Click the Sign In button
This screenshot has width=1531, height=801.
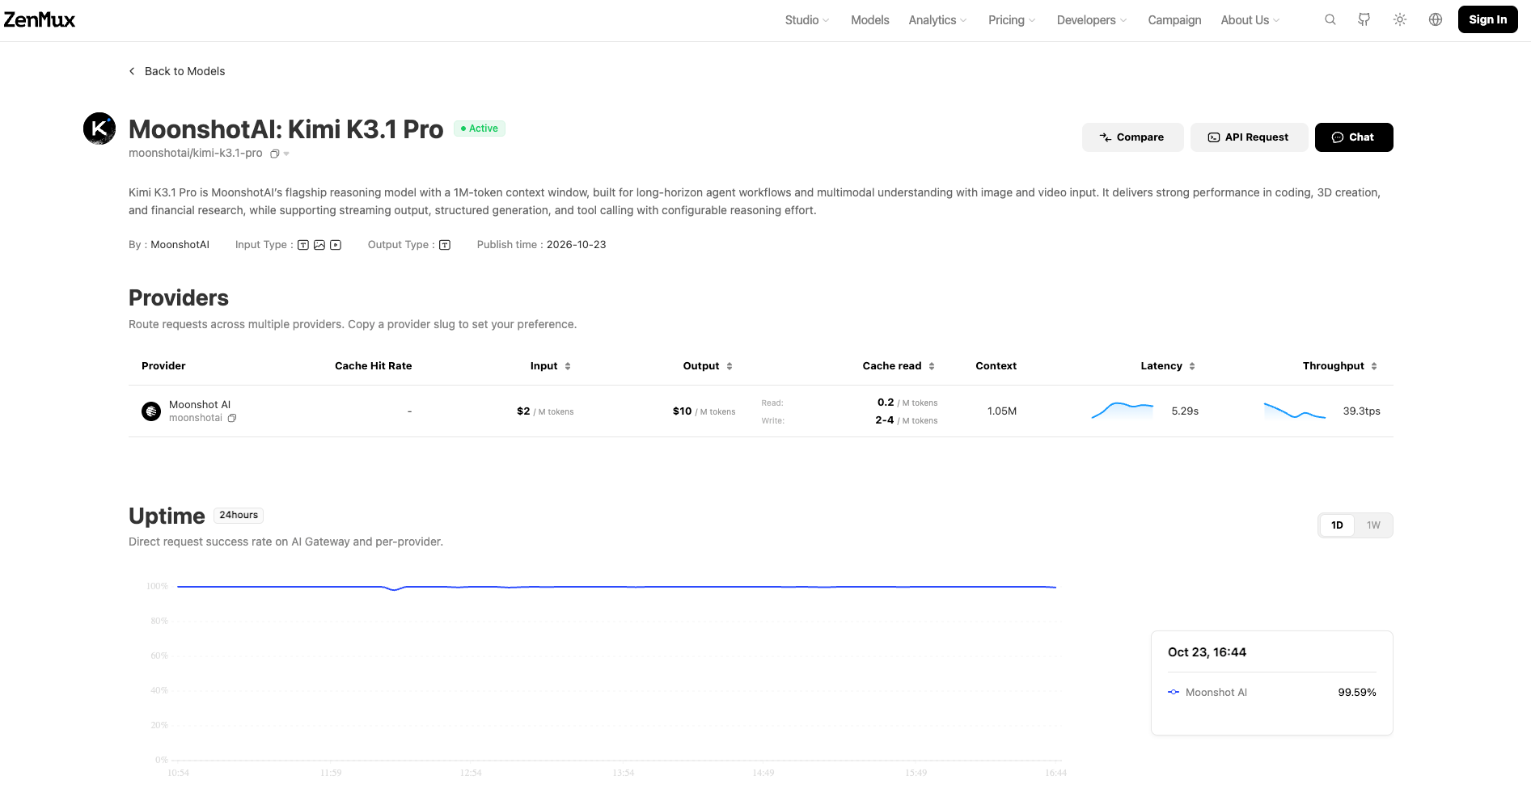pyautogui.click(x=1487, y=19)
